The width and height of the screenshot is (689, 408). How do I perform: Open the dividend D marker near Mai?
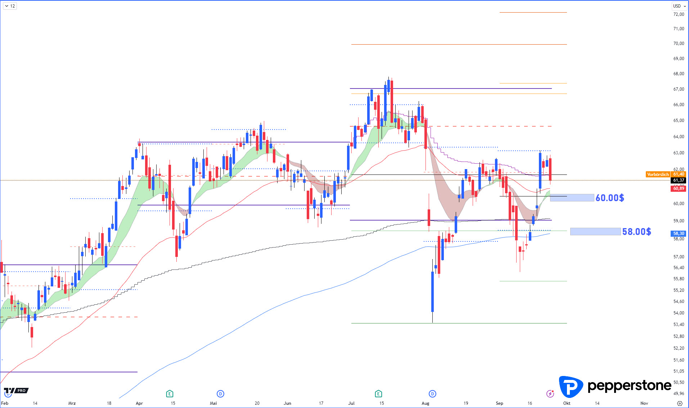(220, 394)
